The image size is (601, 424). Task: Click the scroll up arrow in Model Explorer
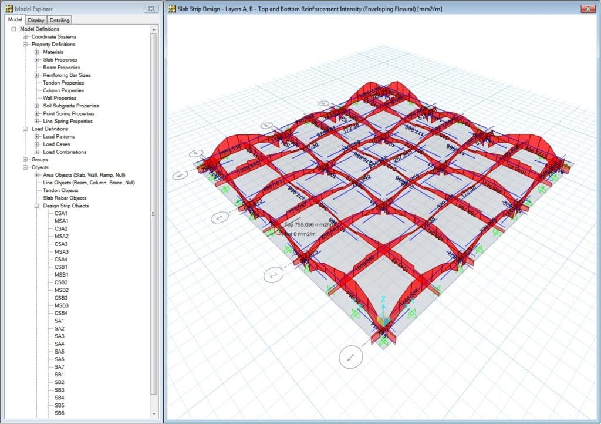tap(154, 29)
